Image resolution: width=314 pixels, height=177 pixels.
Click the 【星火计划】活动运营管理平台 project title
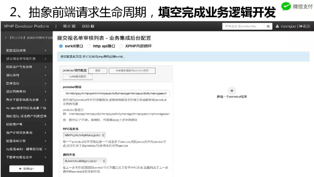[x=31, y=38]
